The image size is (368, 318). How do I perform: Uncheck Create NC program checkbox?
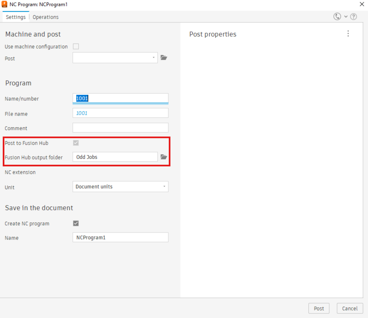click(76, 223)
